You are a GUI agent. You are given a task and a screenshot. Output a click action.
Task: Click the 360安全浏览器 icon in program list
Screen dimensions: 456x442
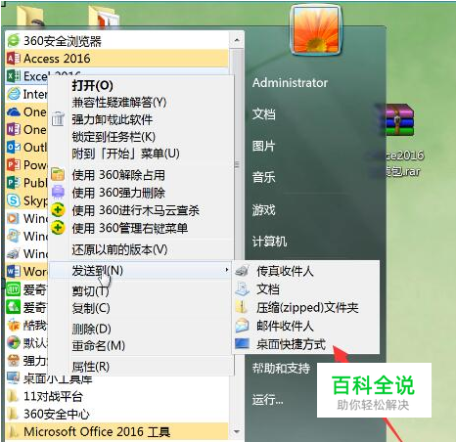click(x=14, y=40)
